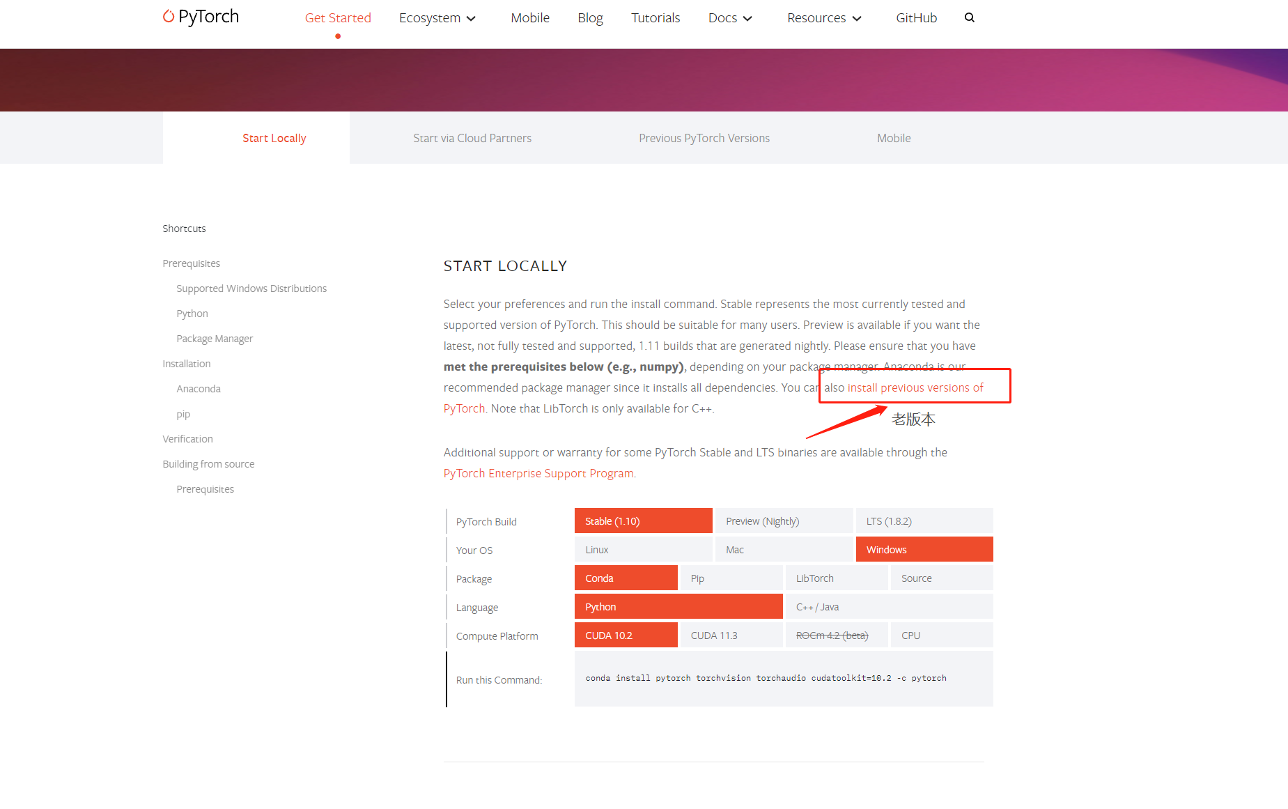Image resolution: width=1288 pixels, height=809 pixels.
Task: Open the GitHub nav link
Action: [x=916, y=18]
